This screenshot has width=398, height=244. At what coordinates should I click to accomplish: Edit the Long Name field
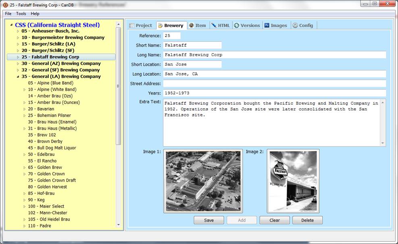275,55
